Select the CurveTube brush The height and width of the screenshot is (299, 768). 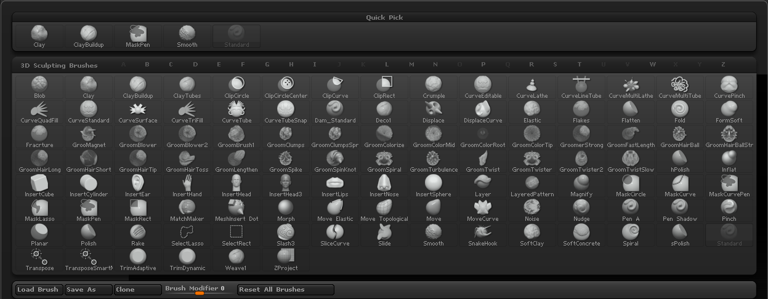[236, 112]
